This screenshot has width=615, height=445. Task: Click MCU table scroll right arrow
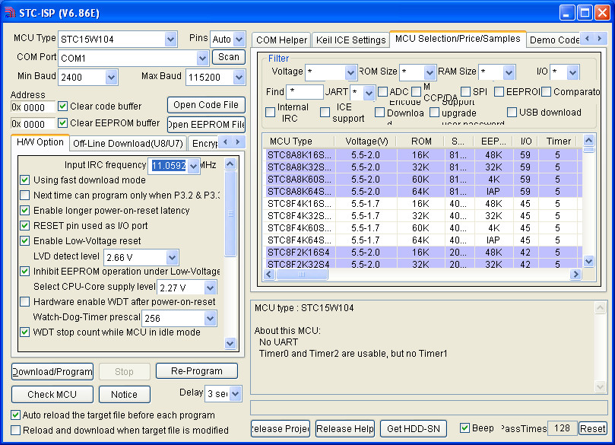[575, 274]
